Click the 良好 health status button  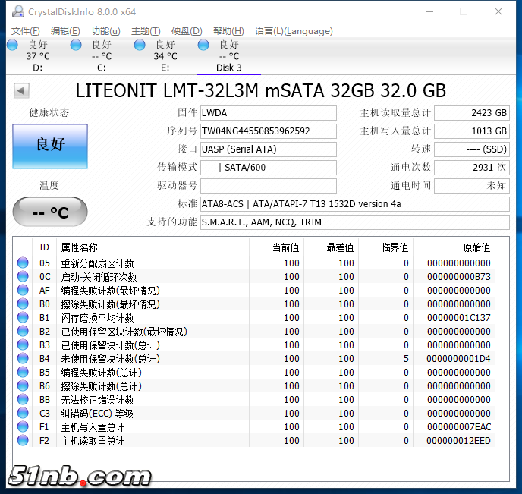click(x=50, y=146)
